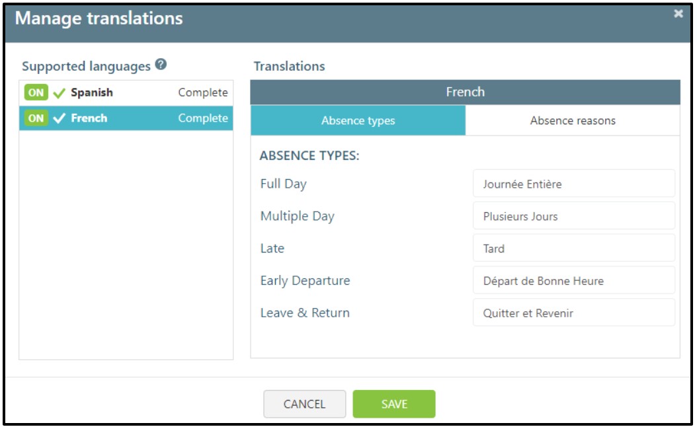Image resolution: width=697 pixels, height=427 pixels.
Task: Click the help icon beside Supported languages
Action: pyautogui.click(x=161, y=65)
